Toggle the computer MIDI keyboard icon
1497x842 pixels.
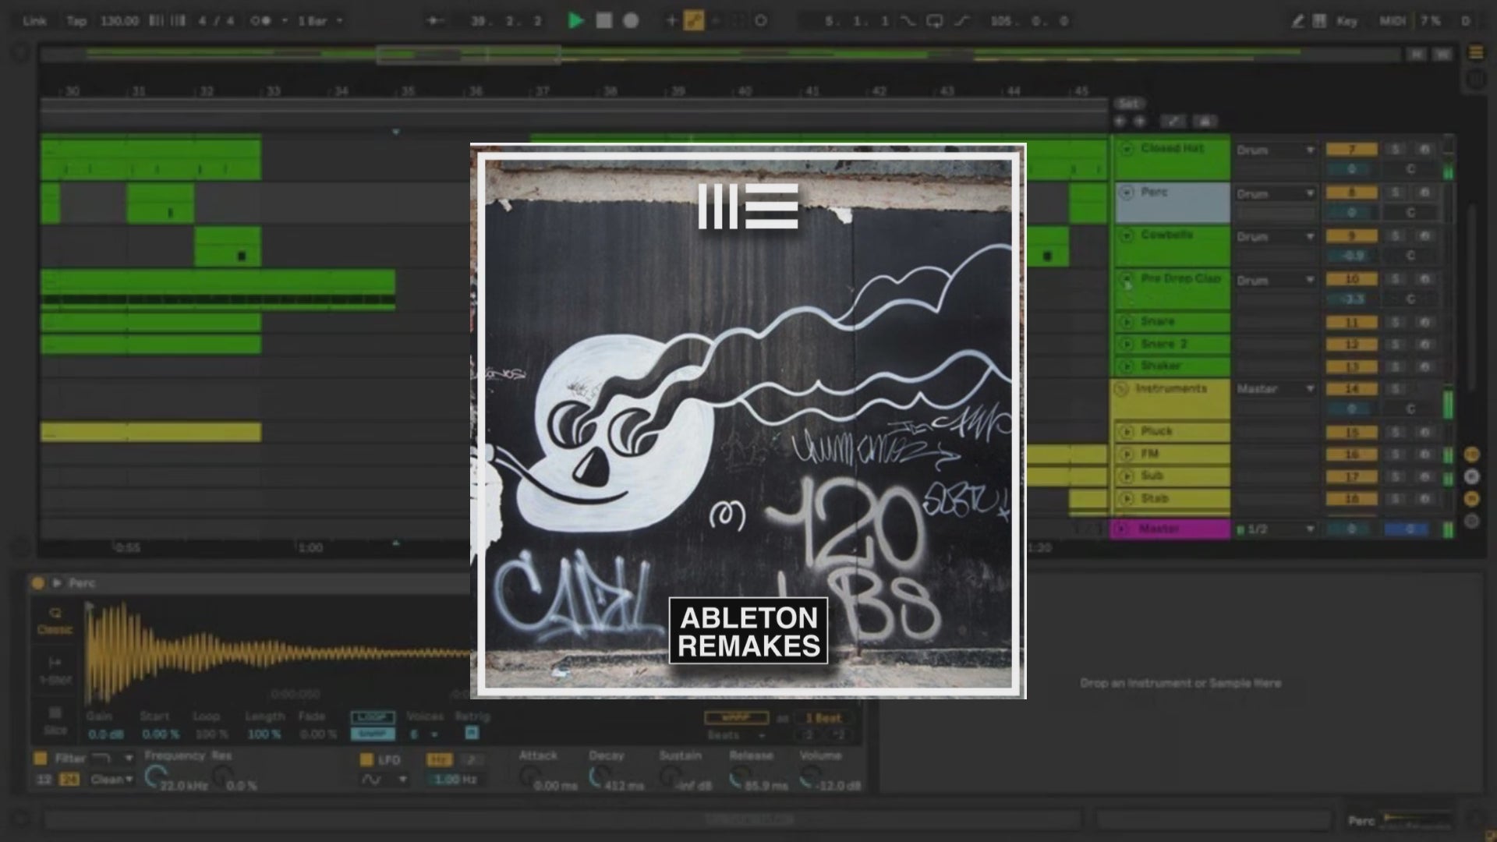click(1319, 21)
